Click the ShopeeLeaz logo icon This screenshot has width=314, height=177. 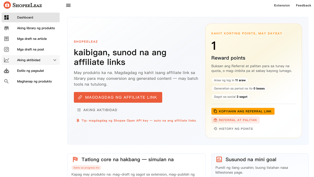tap(7, 5)
